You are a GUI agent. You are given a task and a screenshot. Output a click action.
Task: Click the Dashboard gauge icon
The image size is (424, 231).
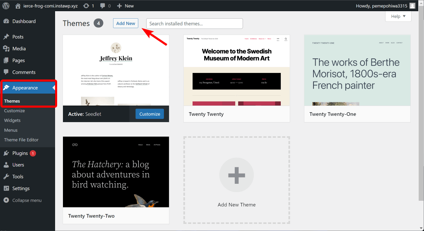[6, 21]
